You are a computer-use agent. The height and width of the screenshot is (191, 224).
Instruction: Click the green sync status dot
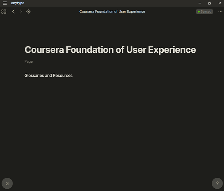pos(198,11)
